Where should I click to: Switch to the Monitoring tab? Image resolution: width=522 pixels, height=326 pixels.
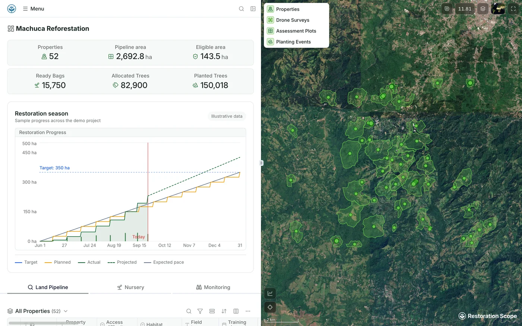coord(213,287)
